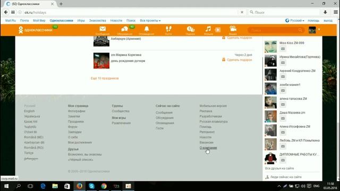340x191 pixels.
Task: Open the Messages envelope icon in orange bar
Action: 103,29
